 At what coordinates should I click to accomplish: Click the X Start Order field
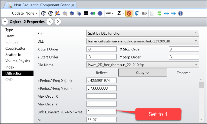pyautogui.click(x=101, y=49)
